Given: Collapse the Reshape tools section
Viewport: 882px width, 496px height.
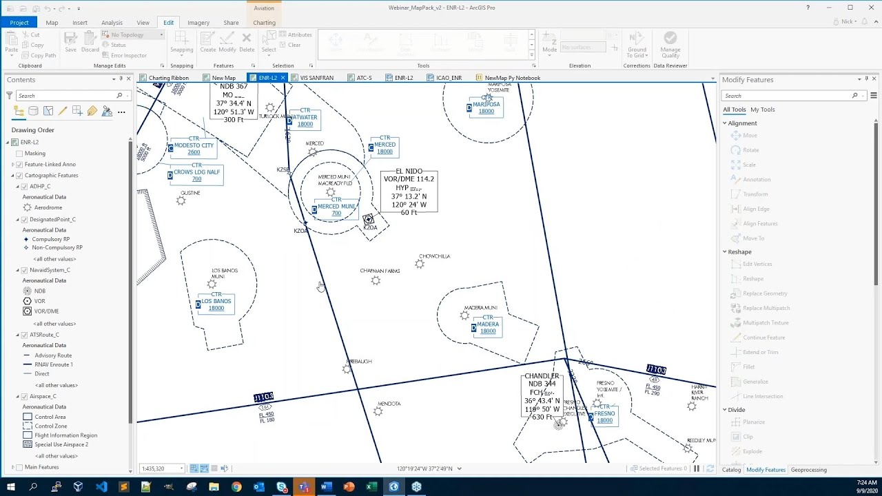Looking at the screenshot, I should pos(725,252).
